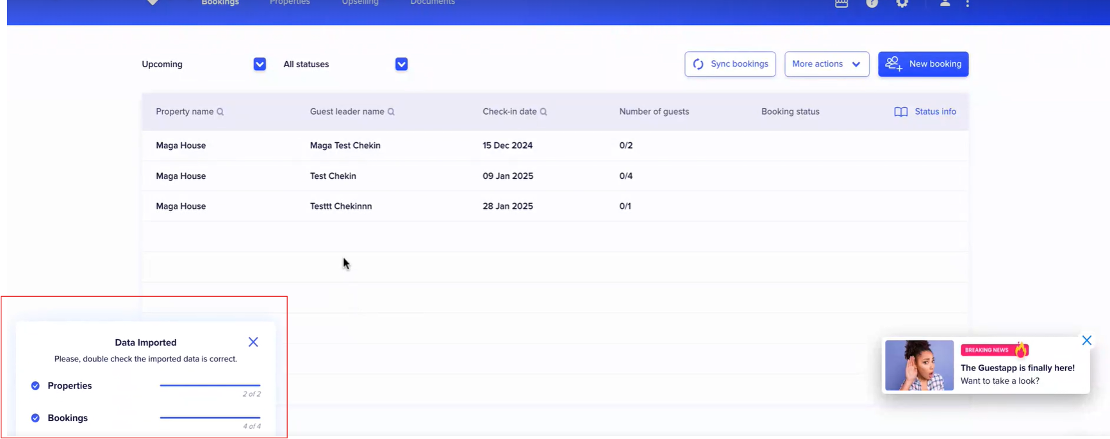Click the search icon beside Property name
Image resolution: width=1110 pixels, height=439 pixels.
220,112
